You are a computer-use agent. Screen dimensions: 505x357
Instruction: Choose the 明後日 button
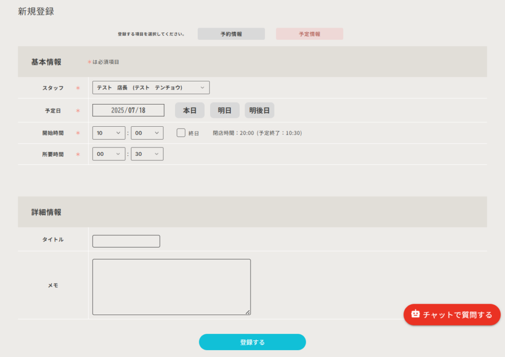pos(259,110)
